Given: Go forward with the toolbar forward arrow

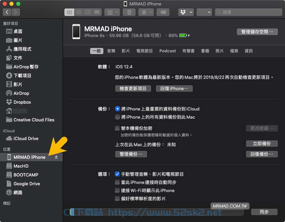Looking at the screenshot, I should coord(16,12).
